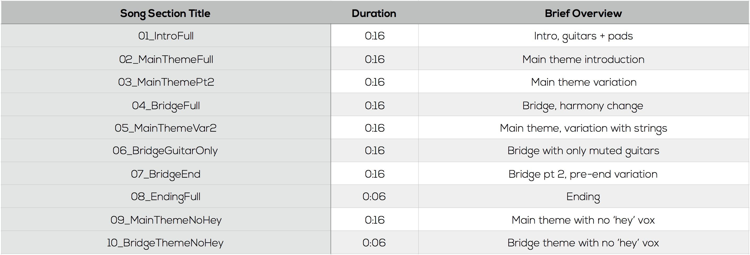
Task: Select the 09_MainThemeNoHey cell
Action: pos(166,219)
